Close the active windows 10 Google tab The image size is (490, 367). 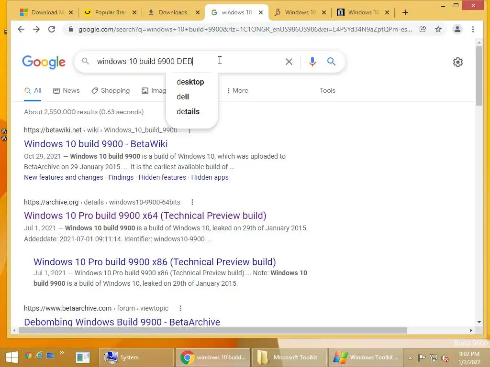pos(261,12)
